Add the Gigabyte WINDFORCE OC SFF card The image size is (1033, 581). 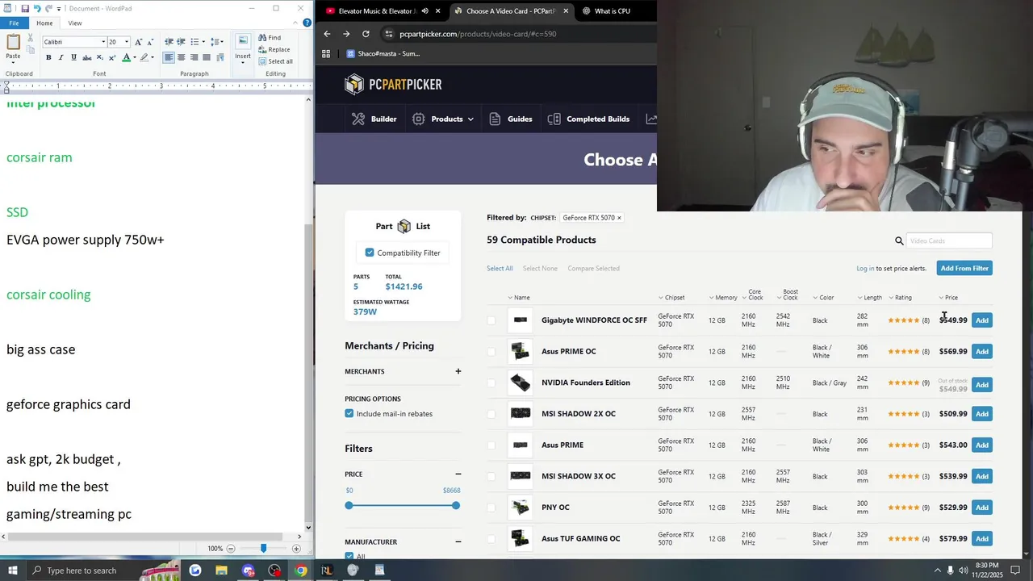(981, 320)
